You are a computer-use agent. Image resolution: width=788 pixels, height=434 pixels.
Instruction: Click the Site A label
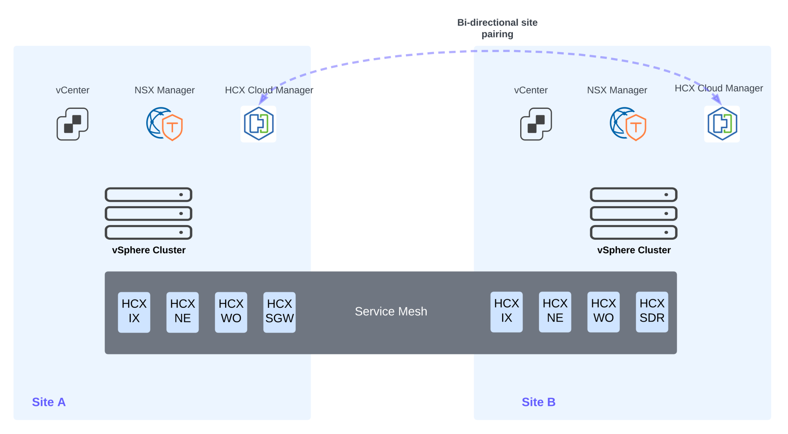point(49,402)
